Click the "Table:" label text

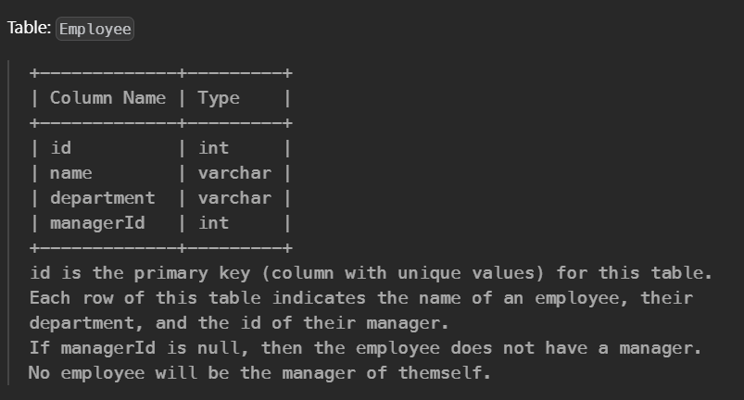pos(29,28)
